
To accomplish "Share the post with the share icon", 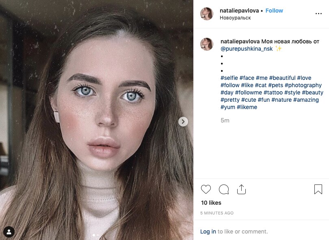I will pyautogui.click(x=241, y=189).
